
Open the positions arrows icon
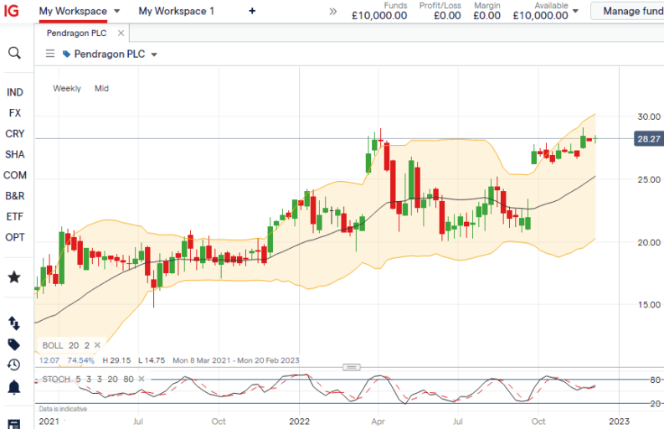coord(14,323)
